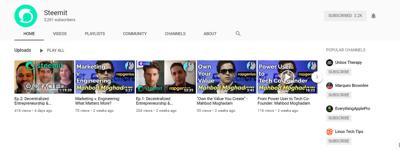400x150 pixels.
Task: Click the Steemit channel avatar logo
Action: [26, 16]
